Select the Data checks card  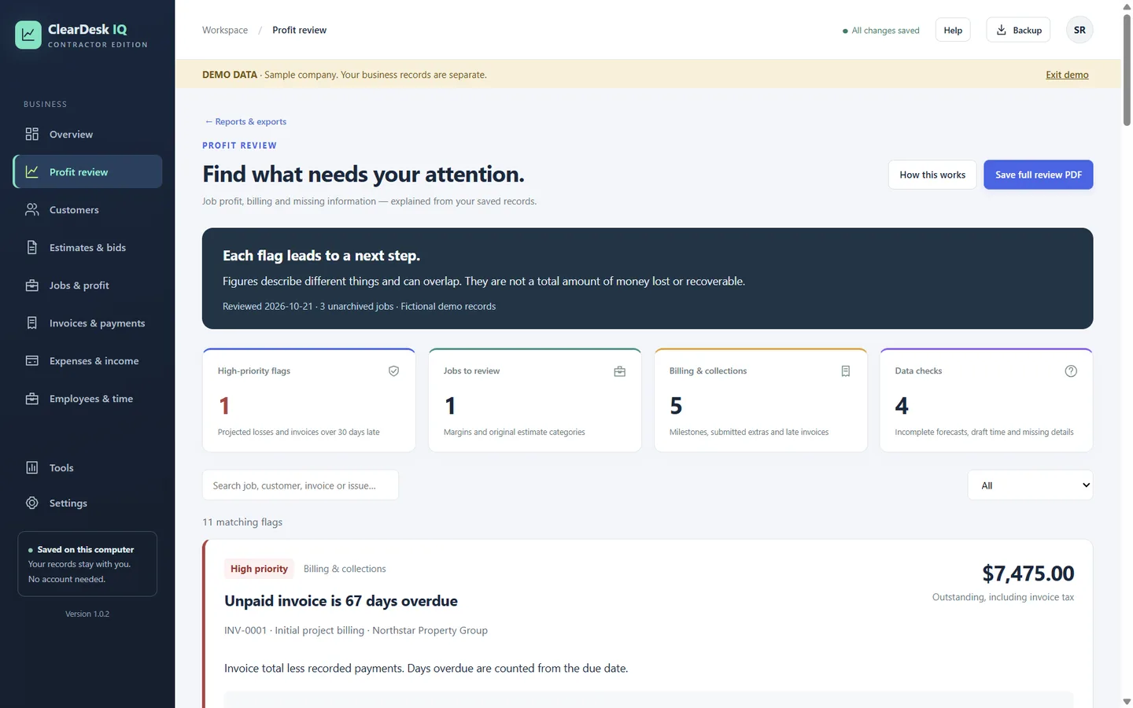click(x=986, y=400)
